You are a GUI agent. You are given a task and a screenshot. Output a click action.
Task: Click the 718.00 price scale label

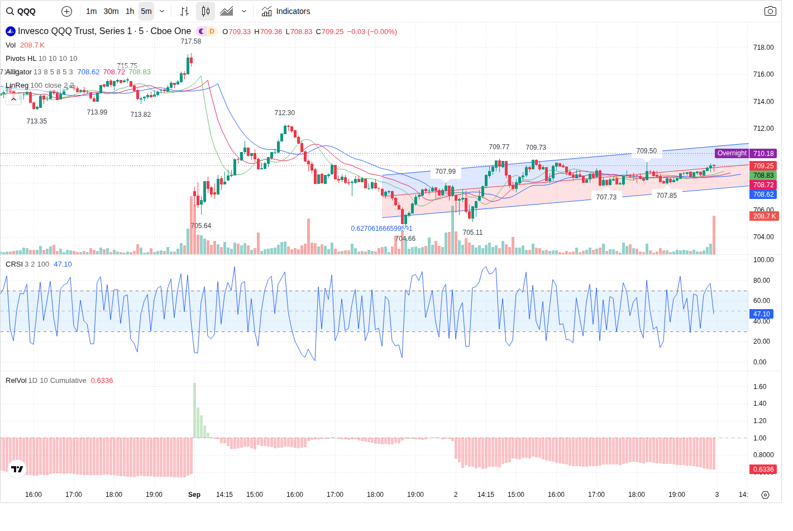763,48
